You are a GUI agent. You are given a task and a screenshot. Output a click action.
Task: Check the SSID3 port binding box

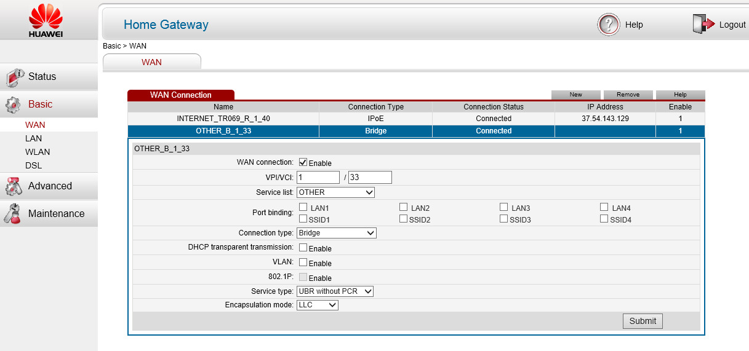tap(503, 219)
